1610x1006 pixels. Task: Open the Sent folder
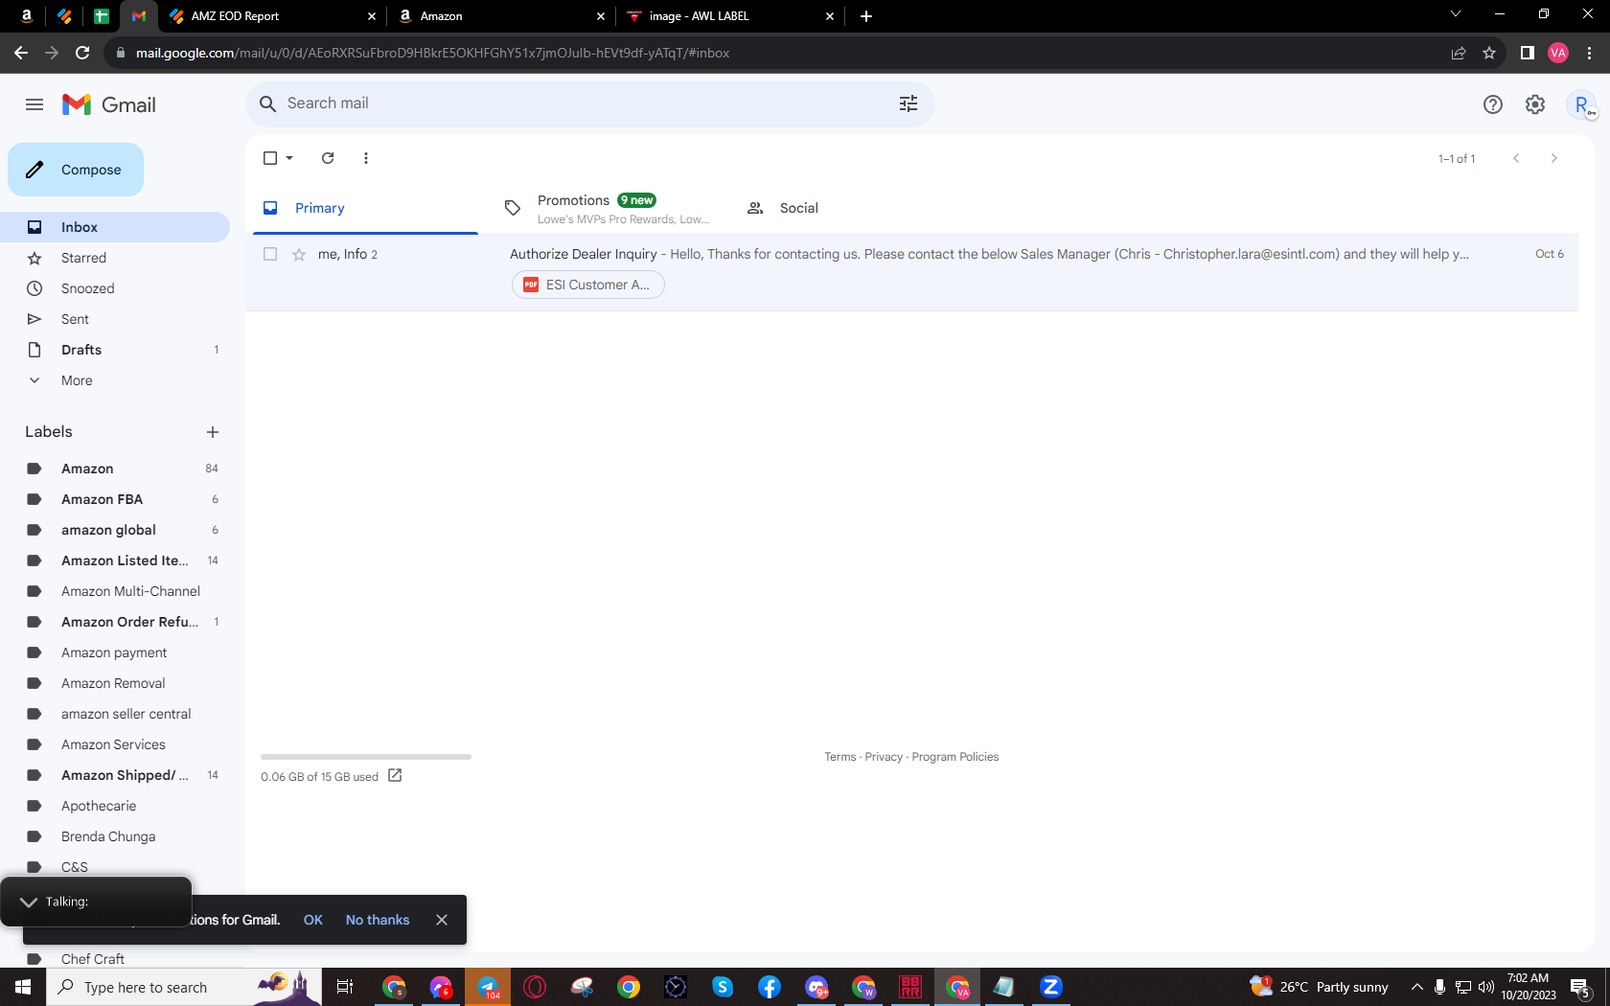(115, 319)
